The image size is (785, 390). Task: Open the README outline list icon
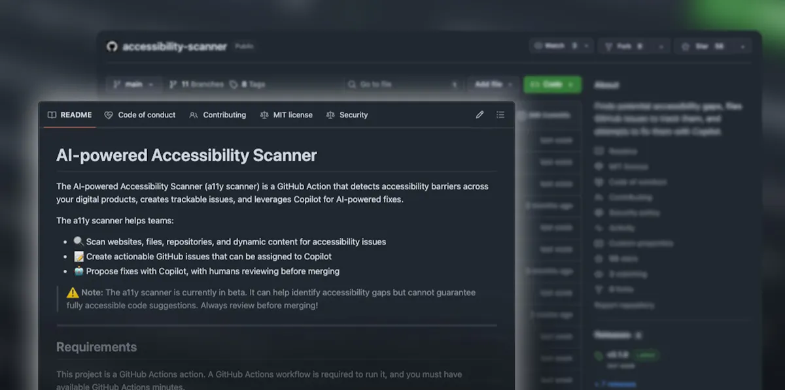coord(500,114)
